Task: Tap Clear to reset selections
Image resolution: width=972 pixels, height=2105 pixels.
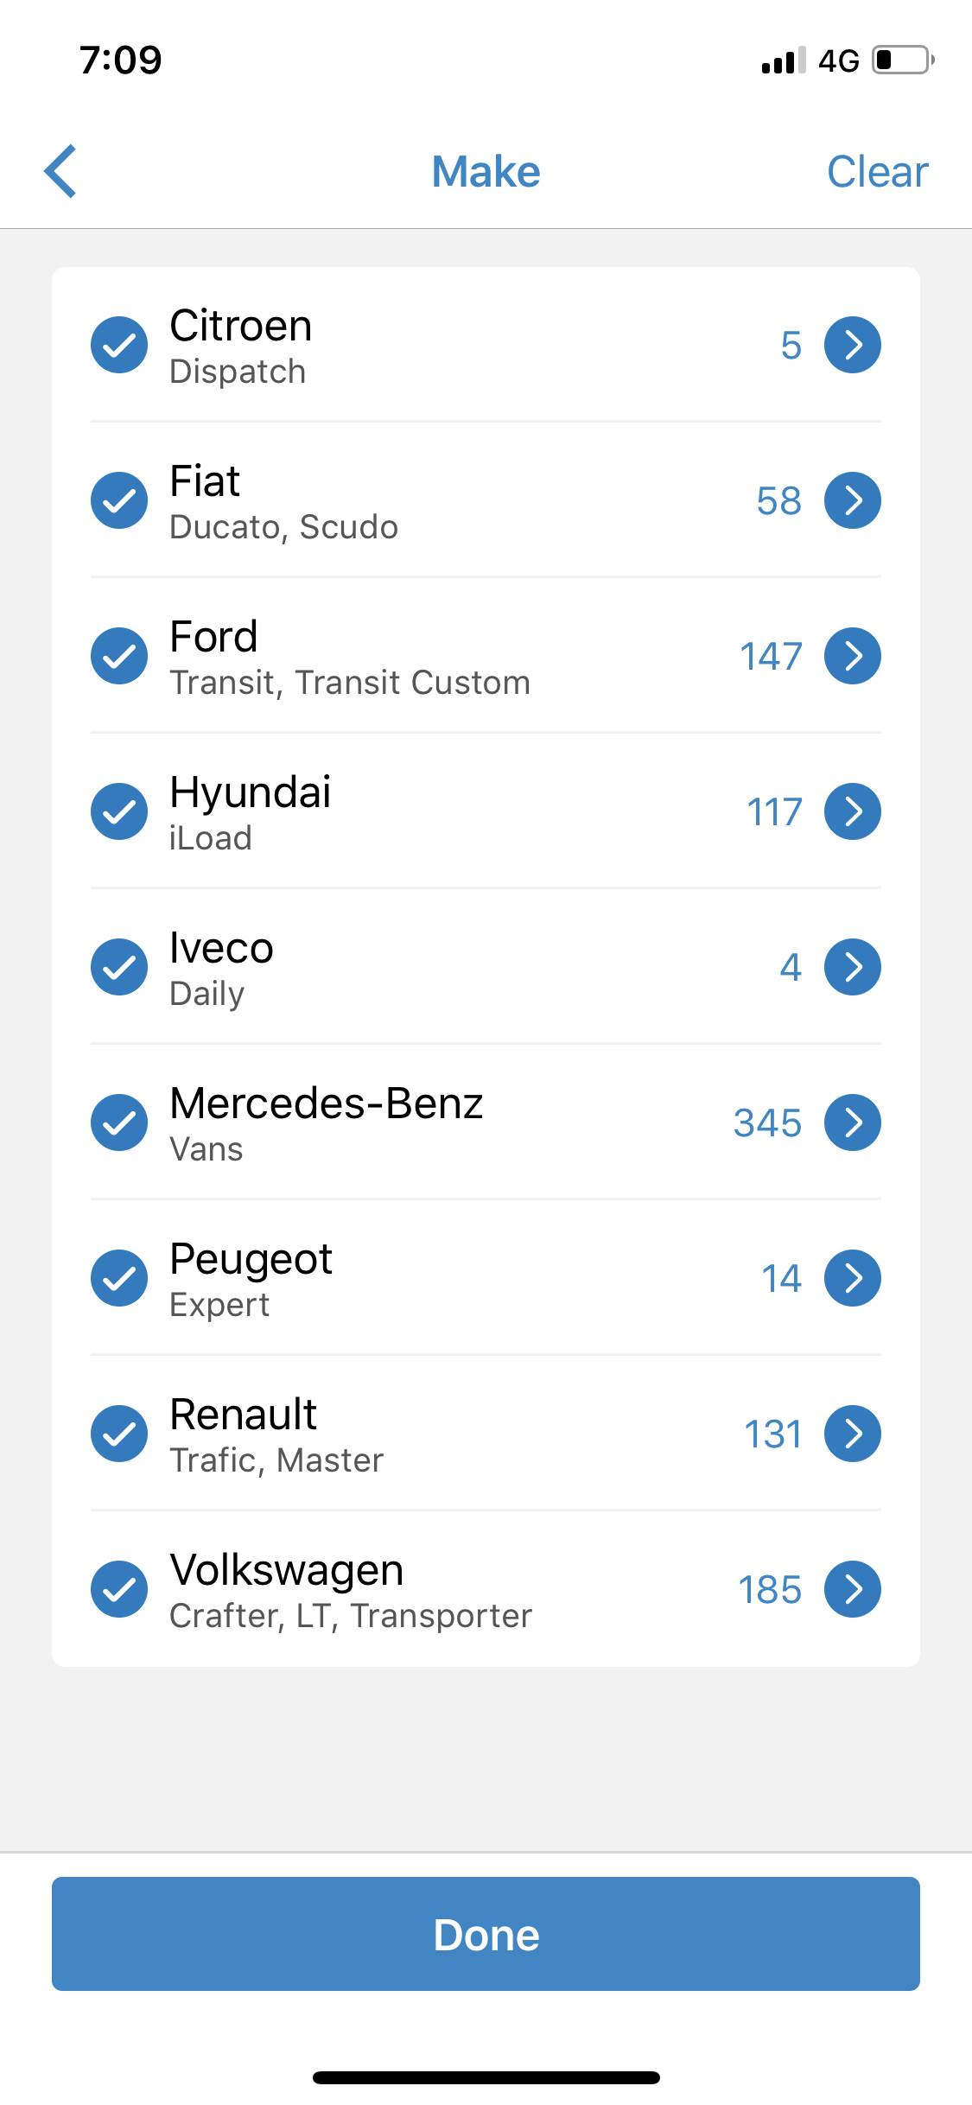Action: 877,171
